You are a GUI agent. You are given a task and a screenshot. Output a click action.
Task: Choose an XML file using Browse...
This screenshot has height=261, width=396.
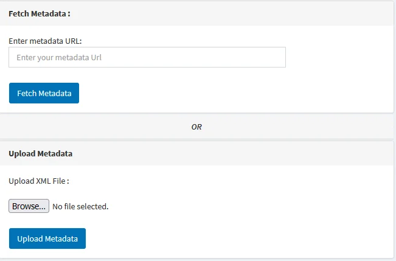[29, 206]
